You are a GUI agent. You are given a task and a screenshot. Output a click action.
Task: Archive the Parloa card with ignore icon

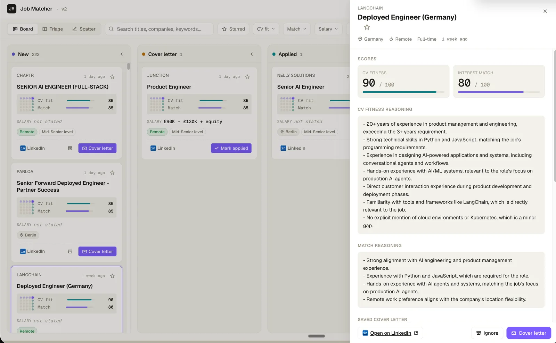pyautogui.click(x=70, y=251)
